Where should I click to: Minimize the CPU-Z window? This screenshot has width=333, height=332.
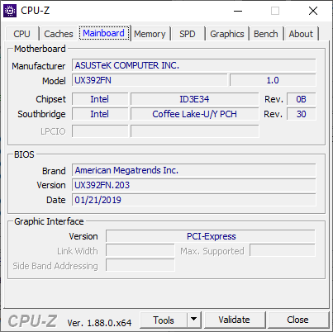(x=238, y=11)
